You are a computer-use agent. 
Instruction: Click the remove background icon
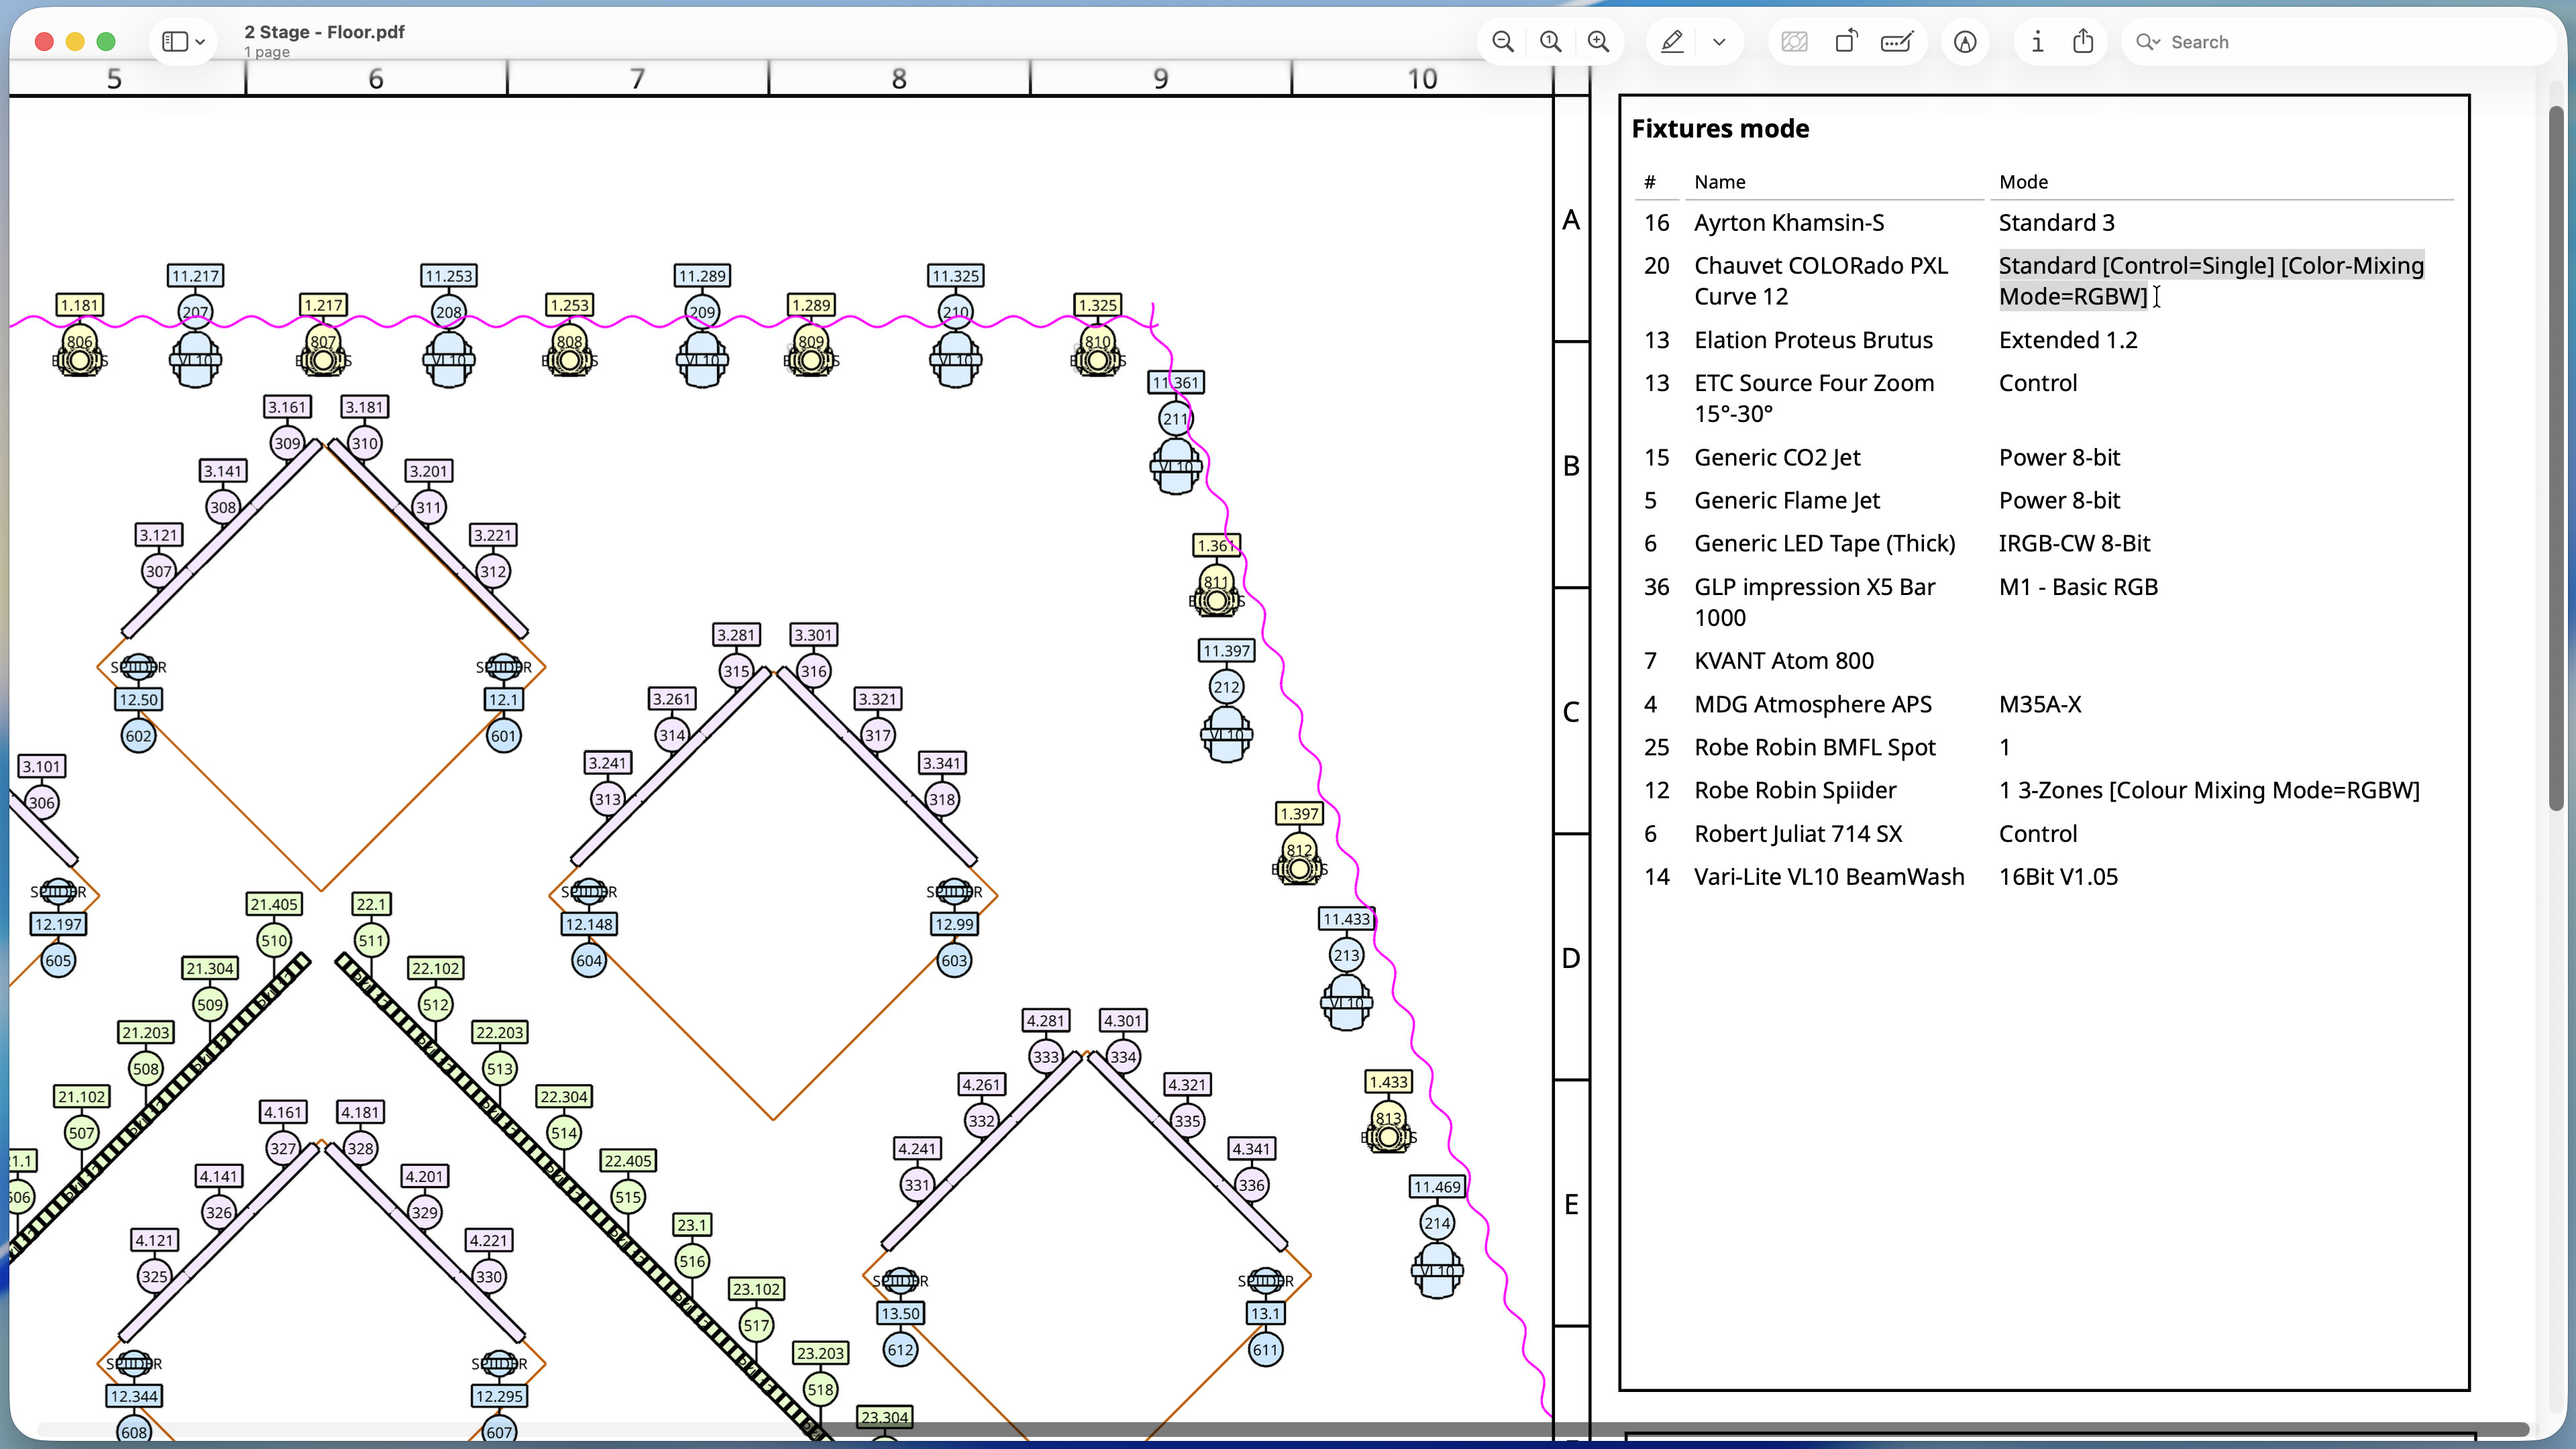[x=1795, y=41]
